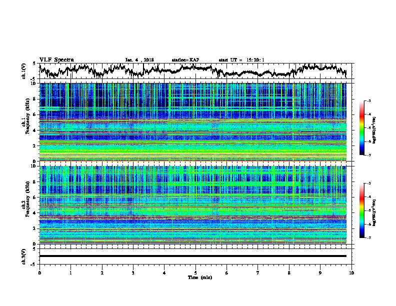Click the date text "Jan. 4, 2018"
396x306 pixels.
(x=139, y=60)
